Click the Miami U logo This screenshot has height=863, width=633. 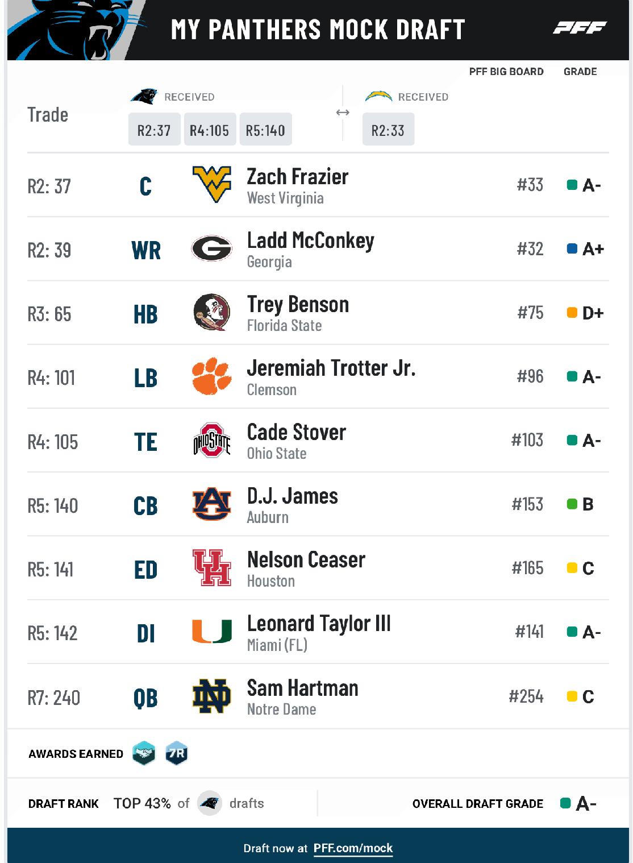click(x=211, y=631)
